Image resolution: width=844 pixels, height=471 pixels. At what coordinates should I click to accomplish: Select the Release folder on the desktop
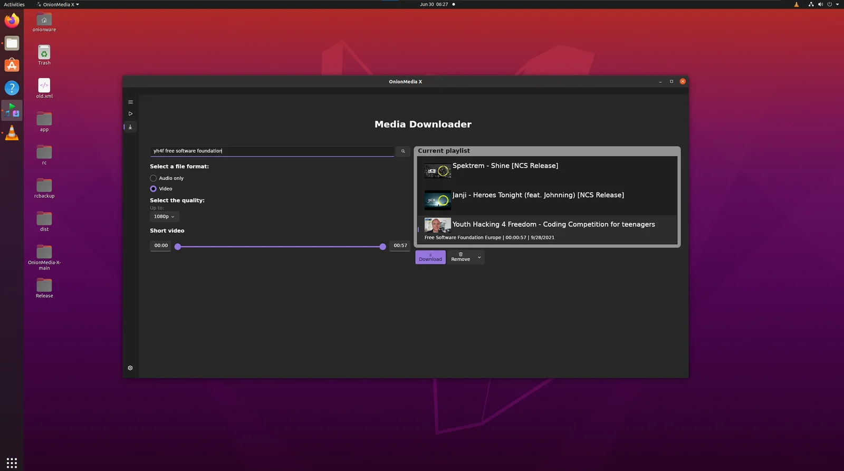coord(44,288)
